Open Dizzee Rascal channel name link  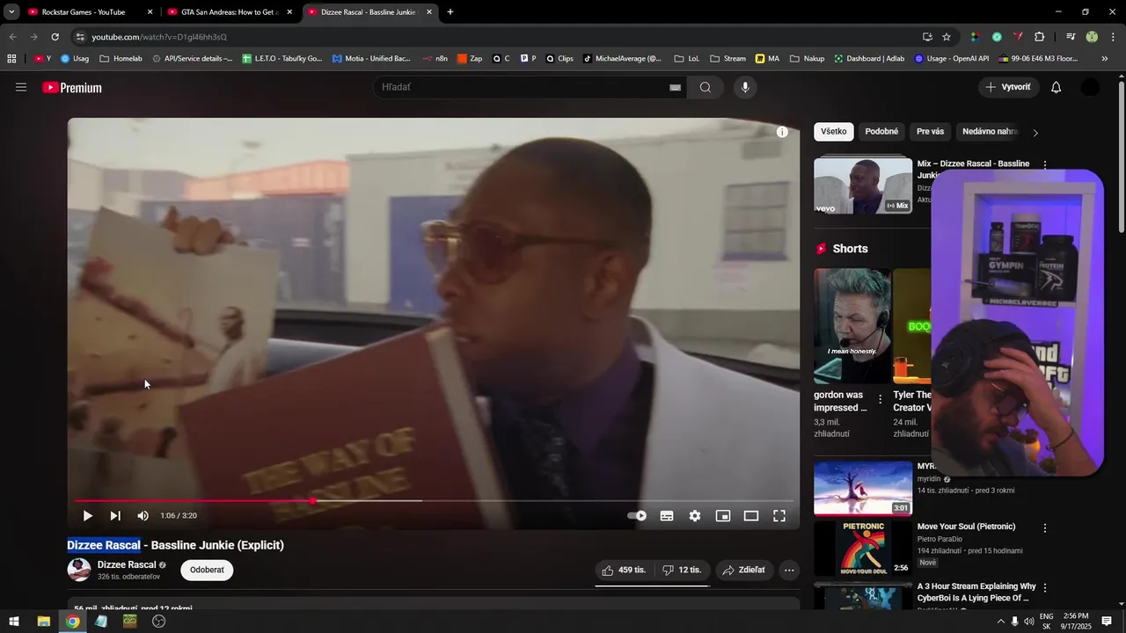click(x=127, y=564)
